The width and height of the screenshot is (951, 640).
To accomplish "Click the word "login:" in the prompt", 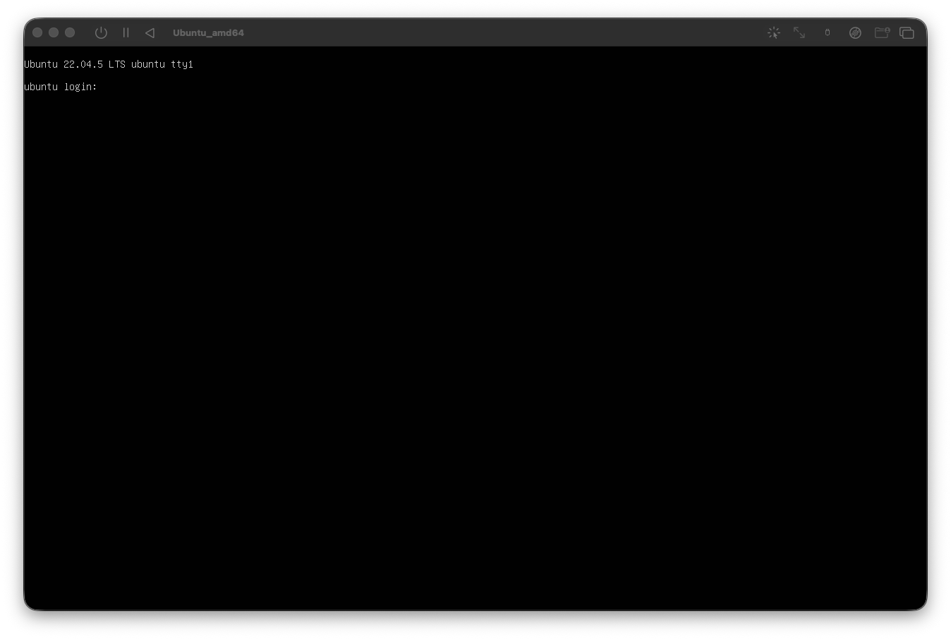I will tap(80, 87).
